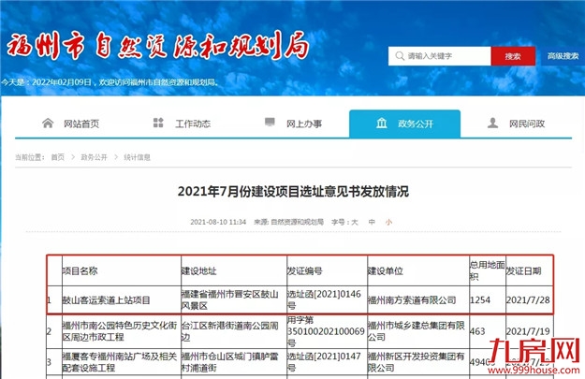The image size is (585, 379).
Task: Click the 项目名称 column header
Action: (x=80, y=270)
